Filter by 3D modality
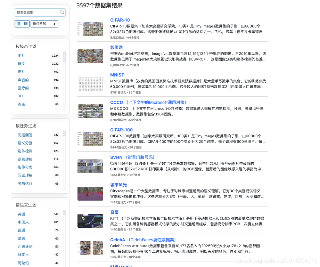This screenshot has height=267, width=320. (x=20, y=96)
